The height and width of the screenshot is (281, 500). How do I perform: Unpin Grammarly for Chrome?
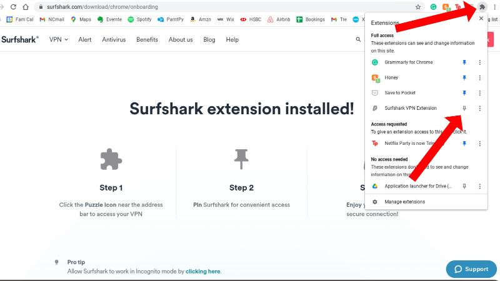click(x=464, y=62)
